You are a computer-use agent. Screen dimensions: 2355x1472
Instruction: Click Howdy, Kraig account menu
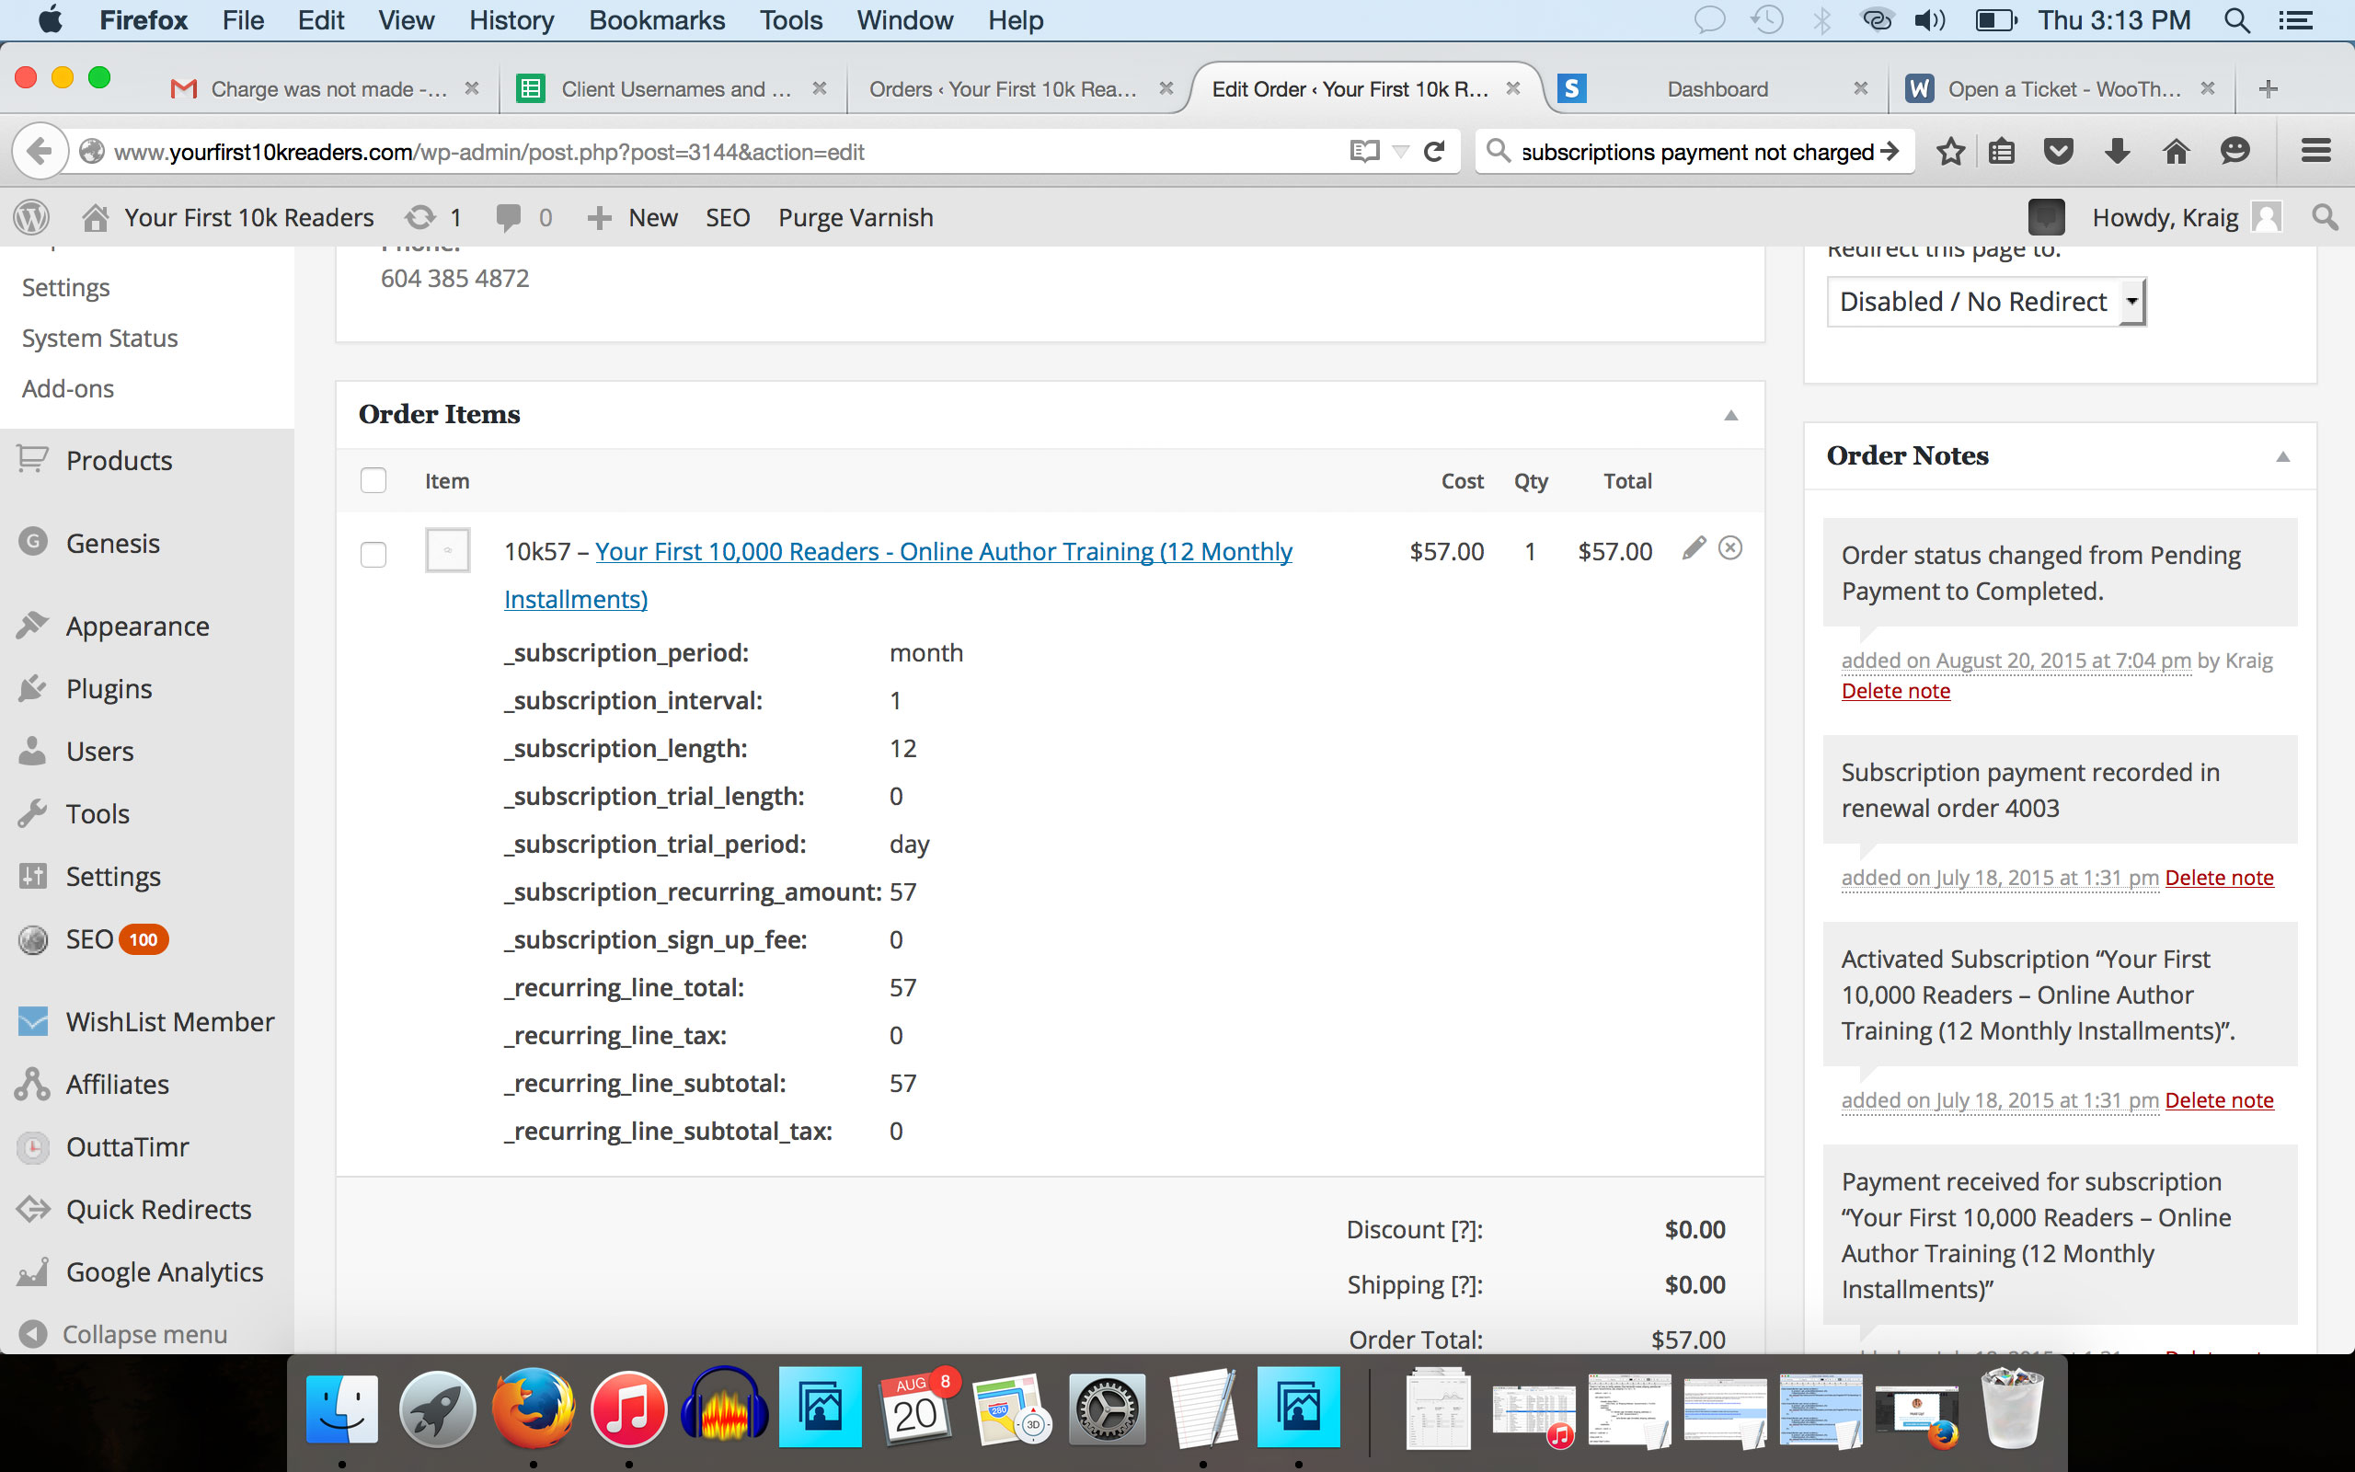2186,217
